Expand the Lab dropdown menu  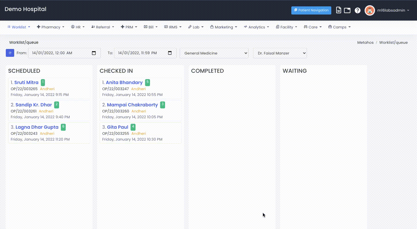tap(196, 27)
